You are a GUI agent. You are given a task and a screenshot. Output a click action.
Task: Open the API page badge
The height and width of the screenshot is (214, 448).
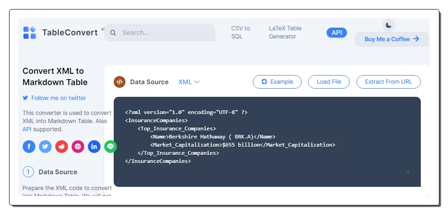pos(337,33)
